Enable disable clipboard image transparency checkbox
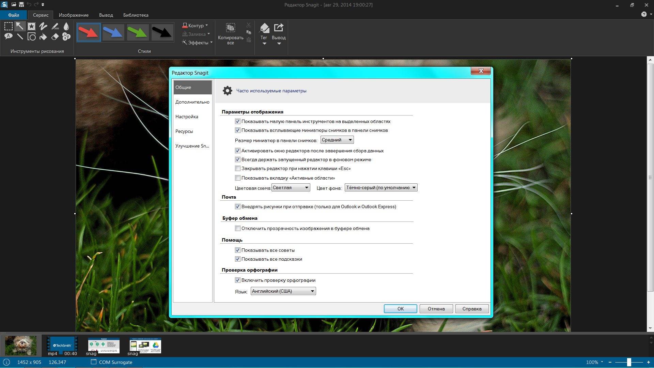654x368 pixels. (x=238, y=228)
